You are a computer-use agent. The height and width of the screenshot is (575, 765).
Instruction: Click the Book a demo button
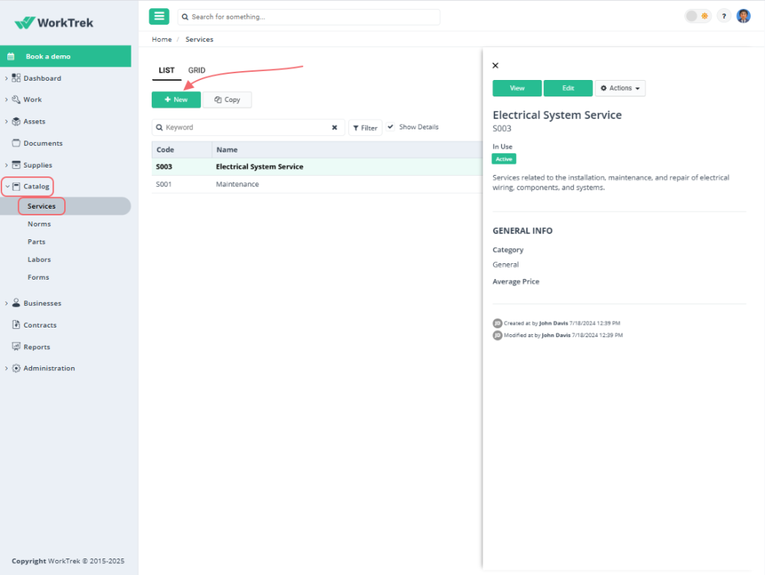pos(66,55)
